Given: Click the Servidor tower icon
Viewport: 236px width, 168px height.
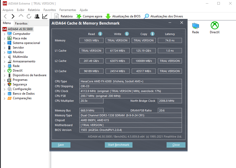Looking at the screenshot, I should point(9,48).
